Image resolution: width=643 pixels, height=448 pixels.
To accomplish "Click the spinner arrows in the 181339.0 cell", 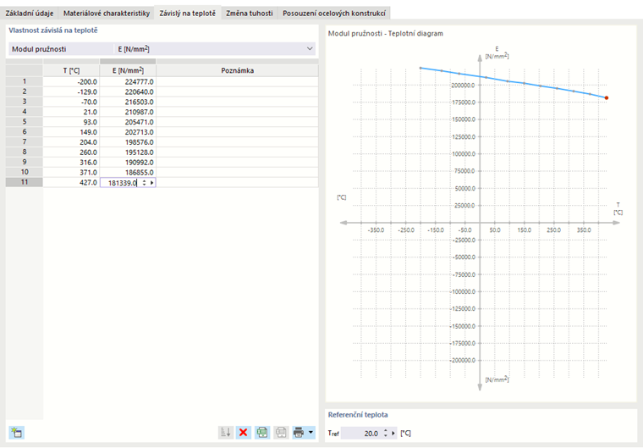I will click(144, 183).
